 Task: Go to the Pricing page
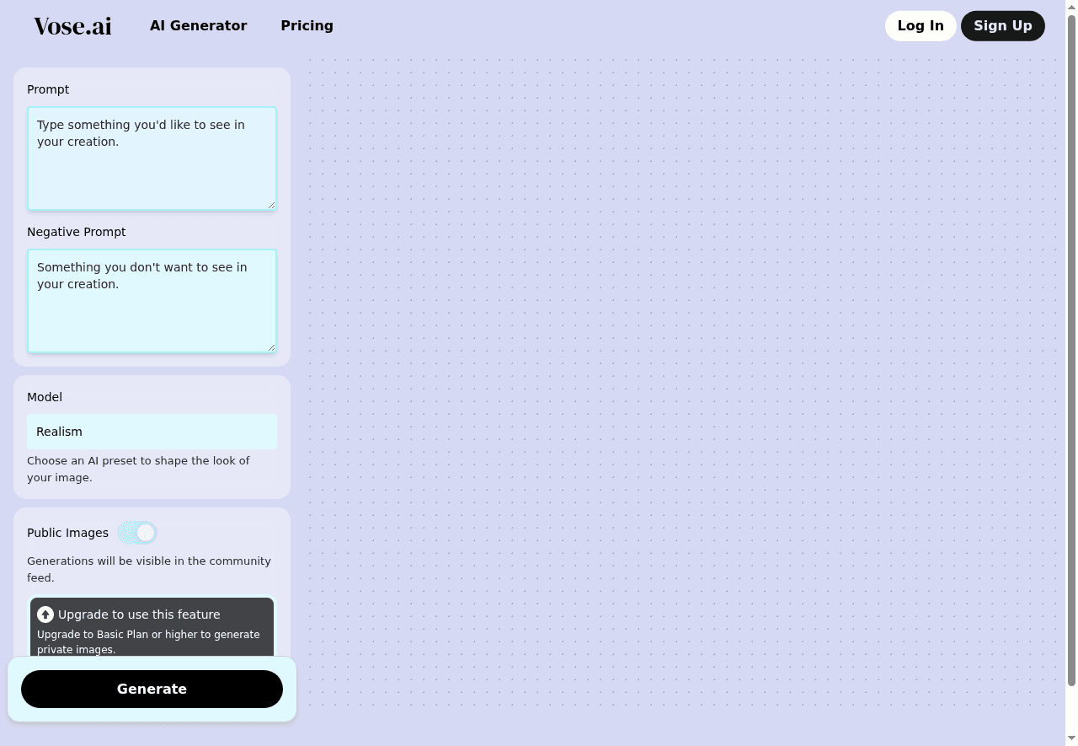[x=307, y=26]
